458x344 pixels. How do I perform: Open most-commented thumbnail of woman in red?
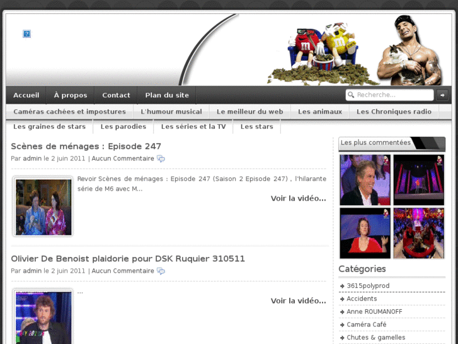(x=365, y=233)
